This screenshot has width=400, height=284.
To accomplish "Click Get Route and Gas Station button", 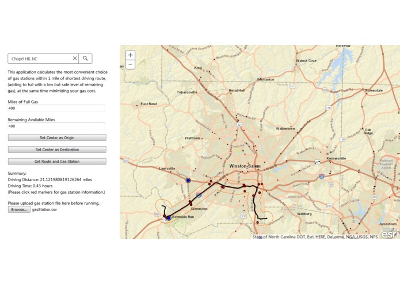I will tap(57, 162).
